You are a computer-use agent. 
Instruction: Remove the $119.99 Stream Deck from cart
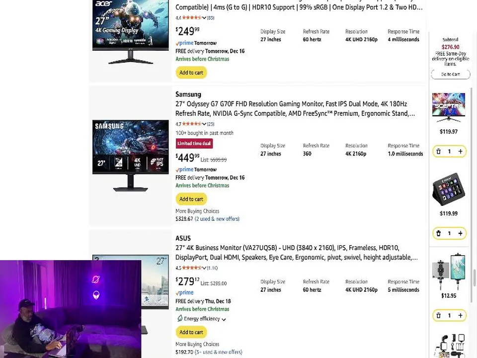[438, 233]
